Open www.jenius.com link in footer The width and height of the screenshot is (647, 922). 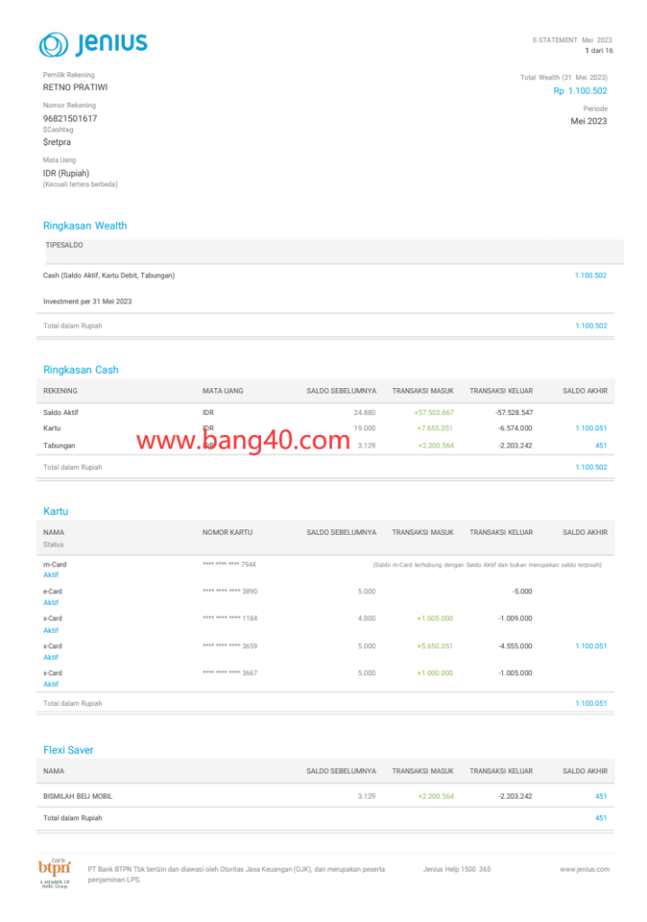pyautogui.click(x=585, y=869)
